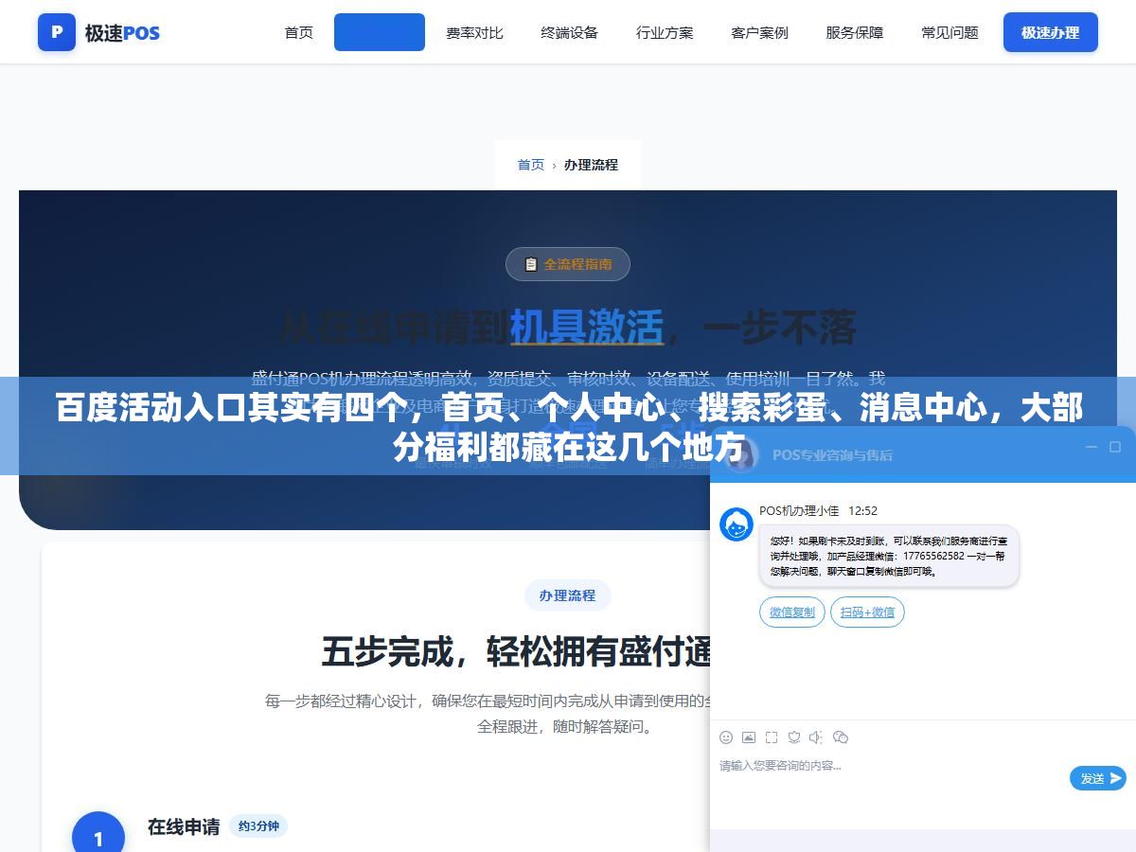Click the 极速办理 button in header

pos(1051,32)
